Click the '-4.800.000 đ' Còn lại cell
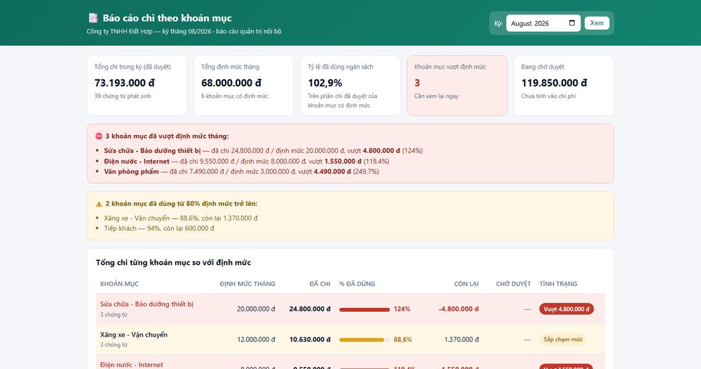Image resolution: width=701 pixels, height=369 pixels. point(459,309)
